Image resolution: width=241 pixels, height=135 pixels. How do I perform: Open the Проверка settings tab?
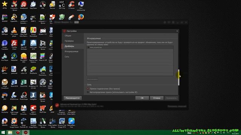[x=69, y=41]
